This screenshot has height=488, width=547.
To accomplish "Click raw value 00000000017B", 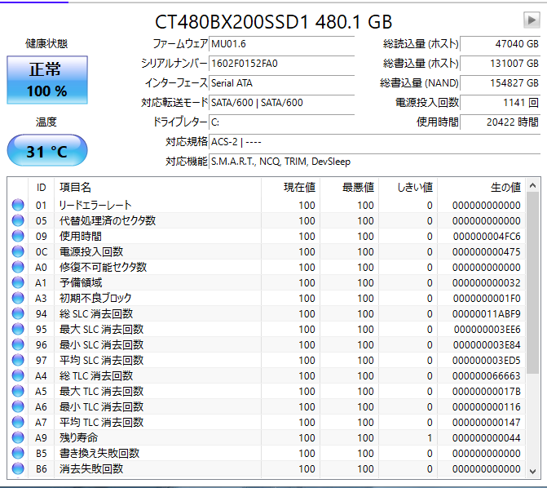I will coord(487,391).
